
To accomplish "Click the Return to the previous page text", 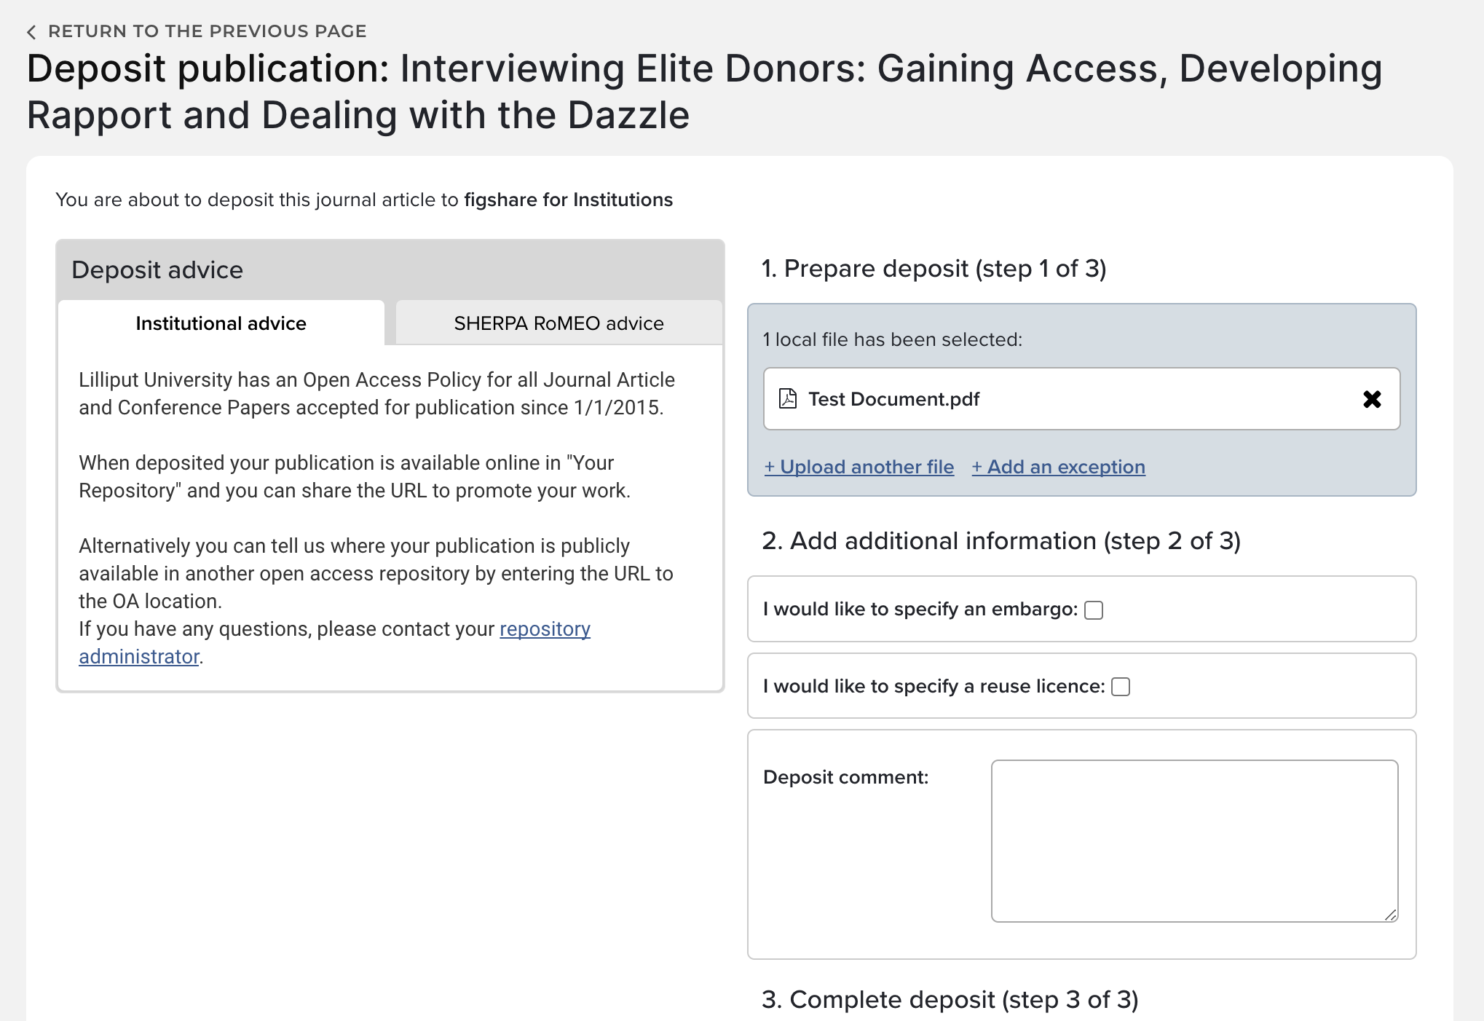I will [x=208, y=31].
